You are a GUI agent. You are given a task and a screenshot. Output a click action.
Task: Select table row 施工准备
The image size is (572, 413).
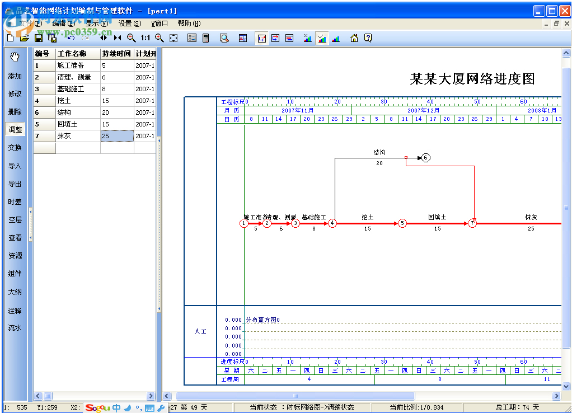tap(95, 65)
